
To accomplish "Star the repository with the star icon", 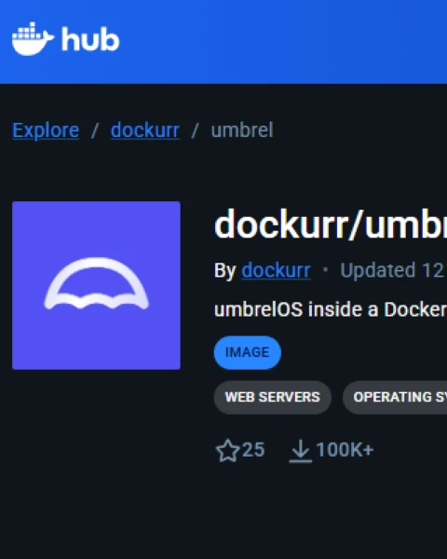I will point(228,451).
